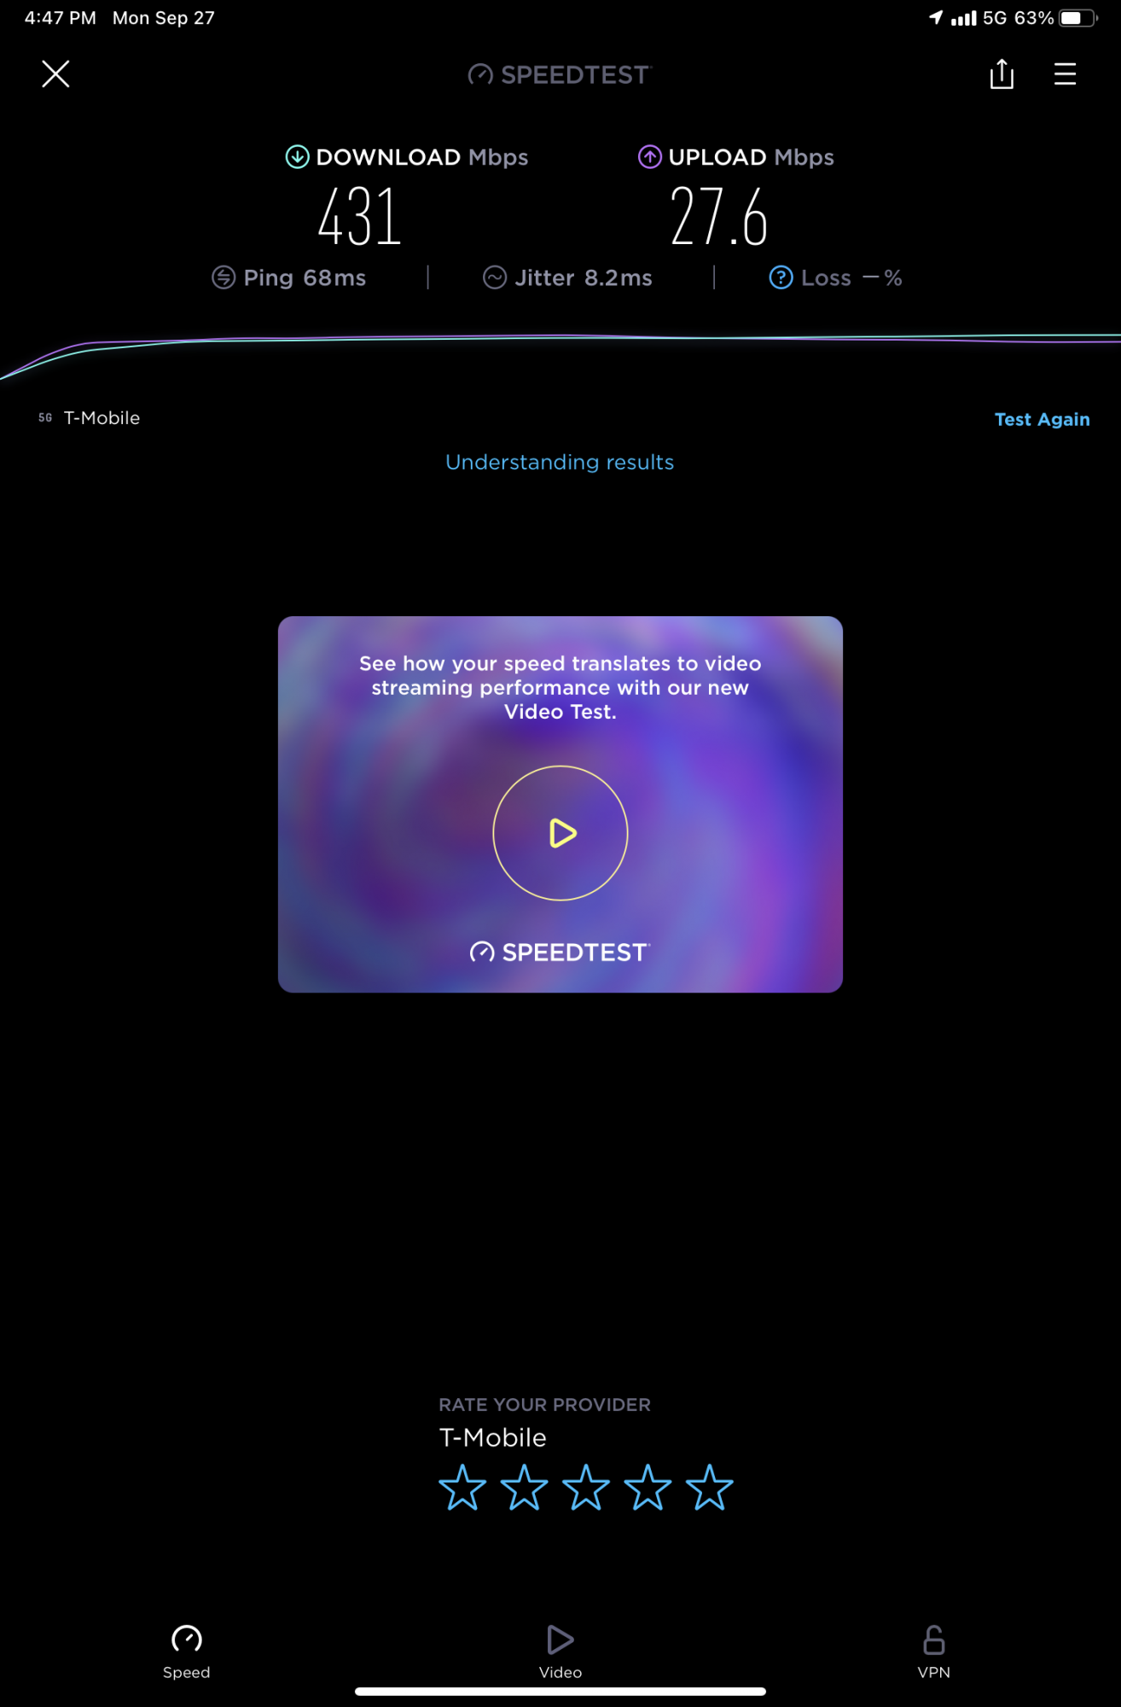
Task: Tap the RATE YOUR PROVIDER heading
Action: point(544,1405)
